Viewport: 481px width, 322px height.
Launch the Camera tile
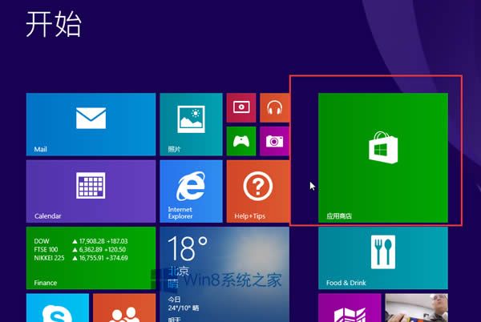click(274, 141)
